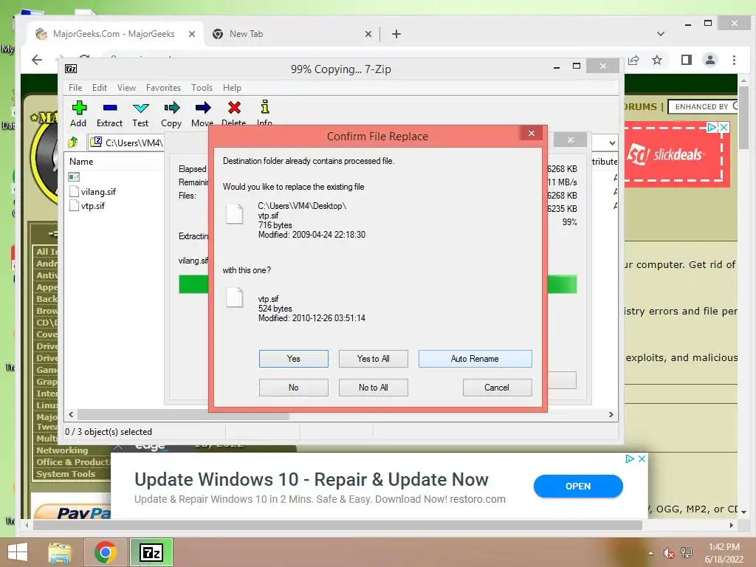
Task: Click No to All button
Action: click(373, 388)
